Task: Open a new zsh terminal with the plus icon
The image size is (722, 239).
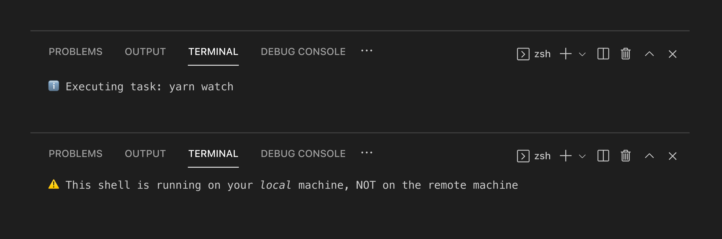Action: (565, 54)
